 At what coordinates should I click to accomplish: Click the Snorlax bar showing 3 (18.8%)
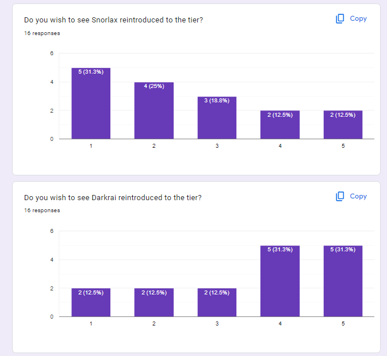point(217,118)
